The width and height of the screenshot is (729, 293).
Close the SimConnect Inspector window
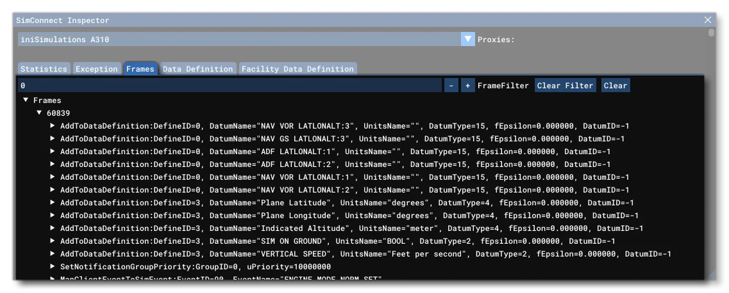tap(708, 20)
